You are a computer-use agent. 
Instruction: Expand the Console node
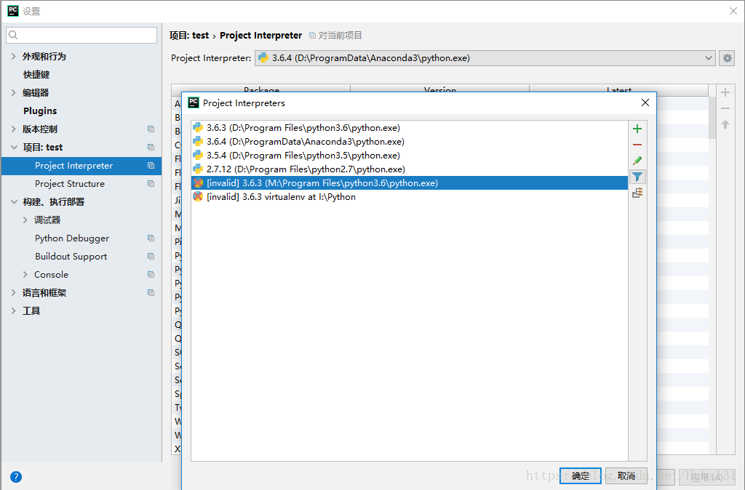pos(25,274)
